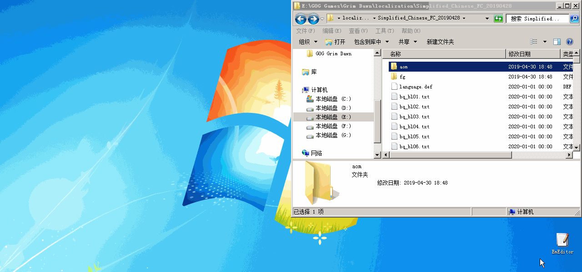
Task: Click the file list scroll down arrow
Action: click(x=577, y=147)
